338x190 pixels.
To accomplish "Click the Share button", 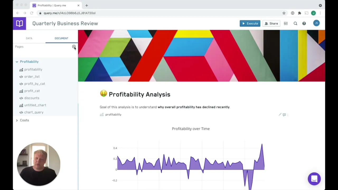I will tap(271, 23).
